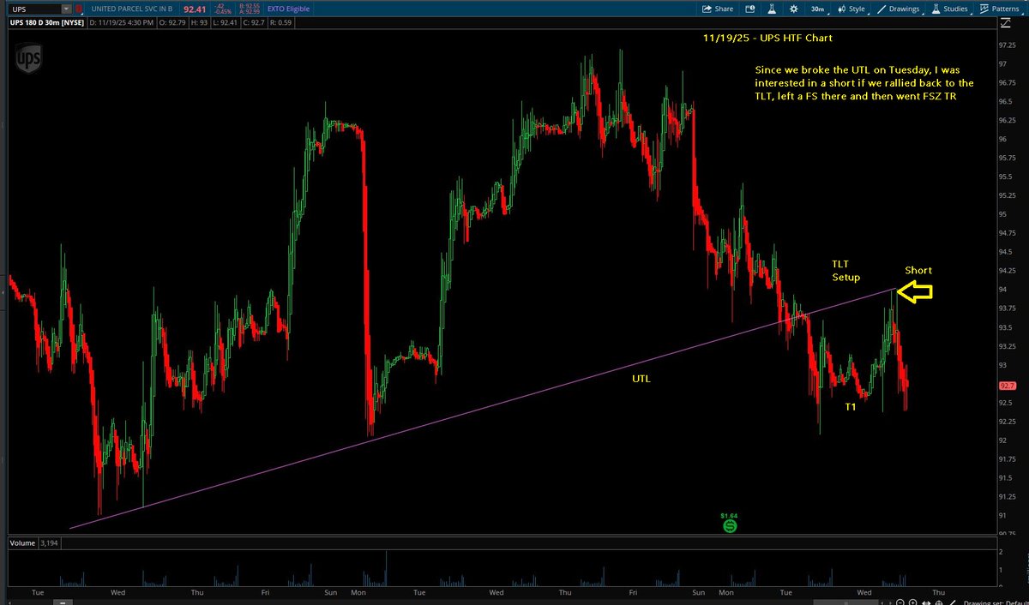Click the red clipboard link icon
1029x605 pixels.
pos(79,9)
